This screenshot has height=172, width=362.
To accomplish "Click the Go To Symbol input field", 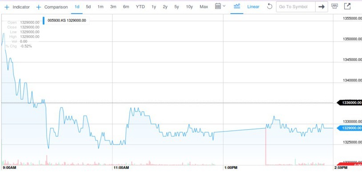I will tap(296, 7).
